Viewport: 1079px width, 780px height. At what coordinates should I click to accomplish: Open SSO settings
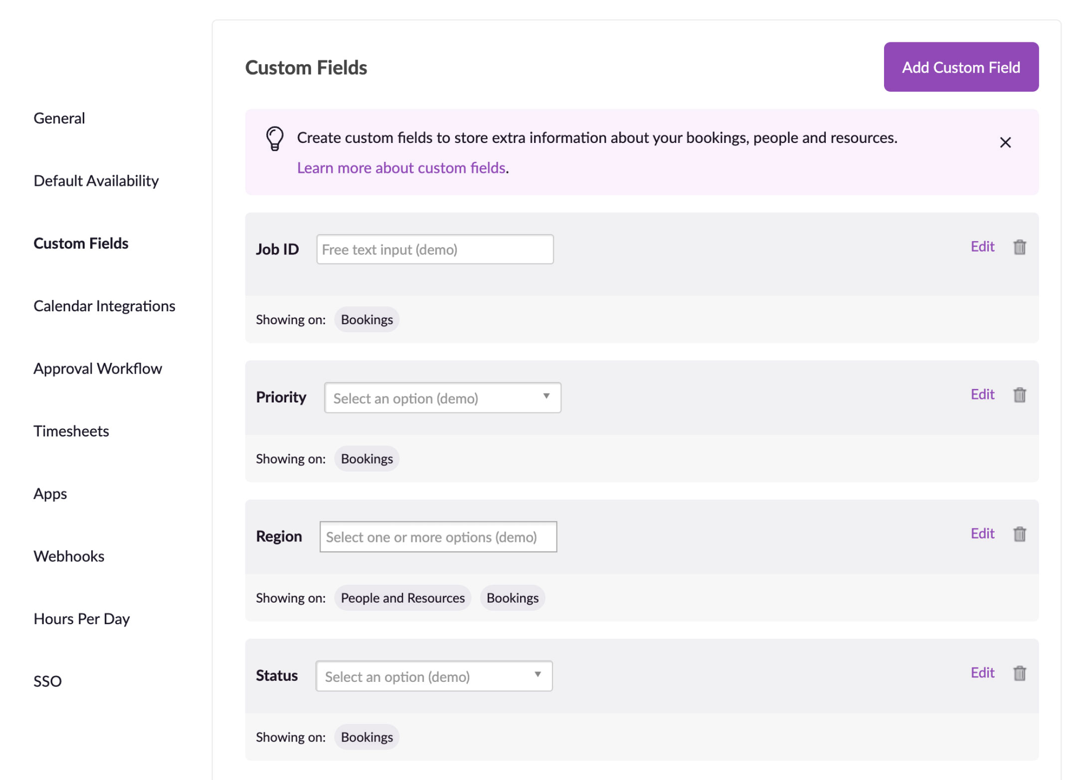click(47, 681)
